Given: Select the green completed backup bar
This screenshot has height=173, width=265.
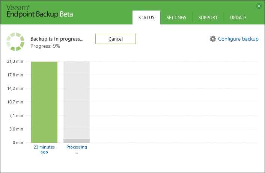Looking at the screenshot, I should point(44,102).
